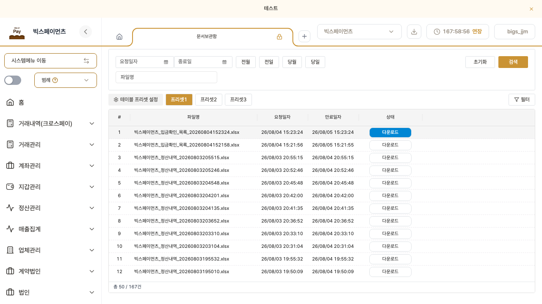Viewport: 542px width, 304px height.
Task: Add a new tab with plus icon
Action: 304,36
